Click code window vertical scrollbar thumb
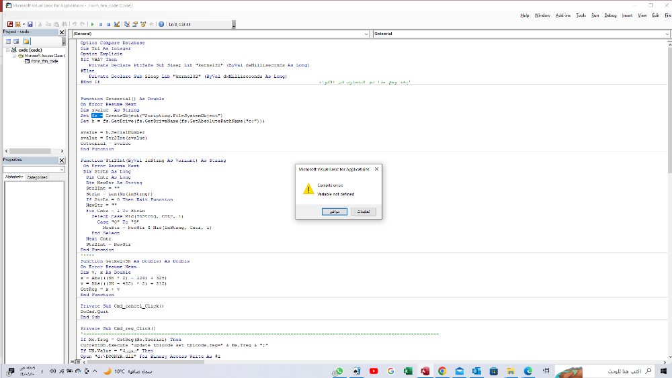 (669, 109)
